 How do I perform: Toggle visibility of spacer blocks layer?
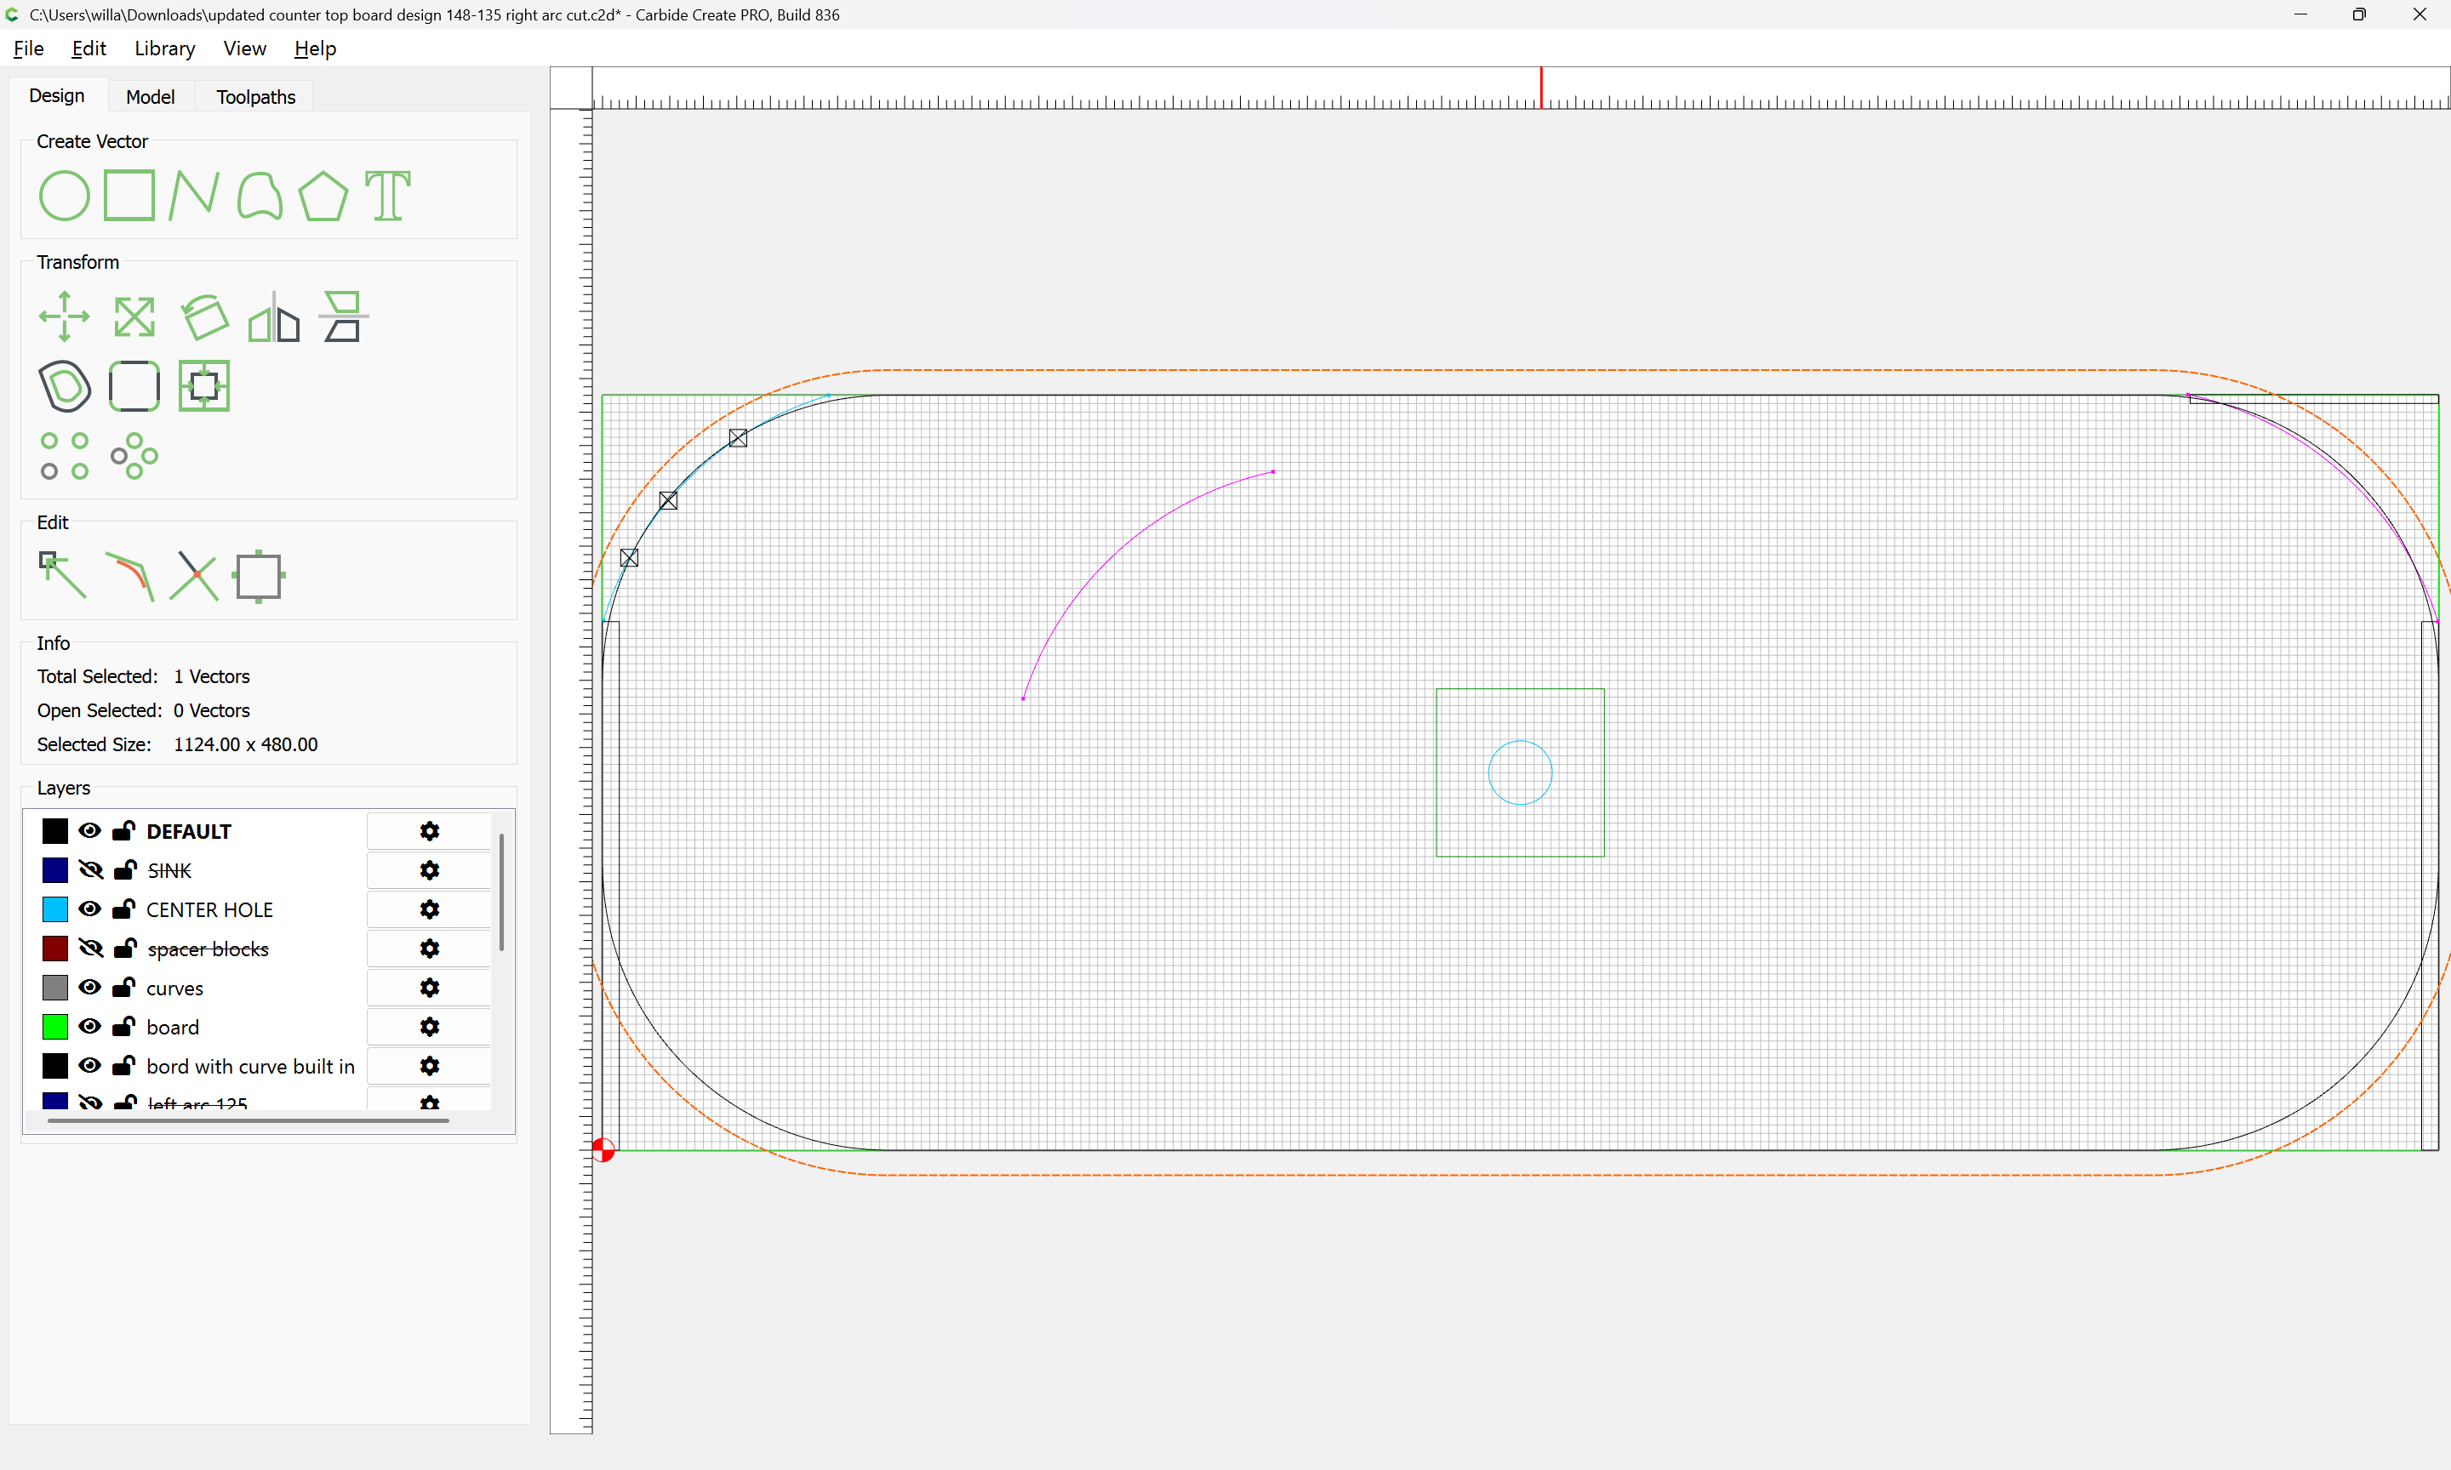(x=90, y=948)
